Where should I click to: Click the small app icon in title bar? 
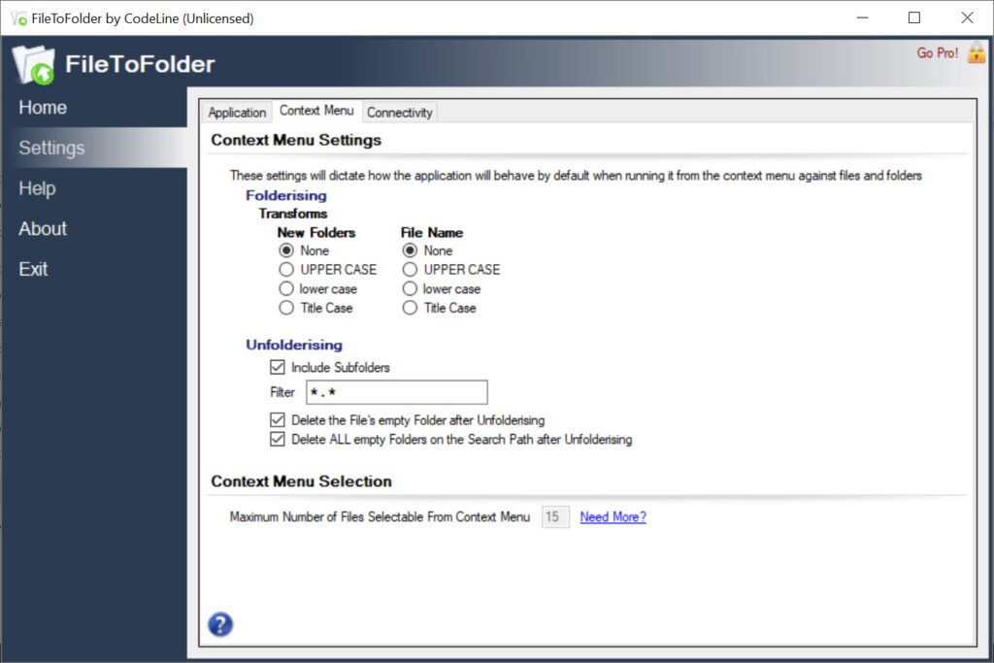click(19, 18)
